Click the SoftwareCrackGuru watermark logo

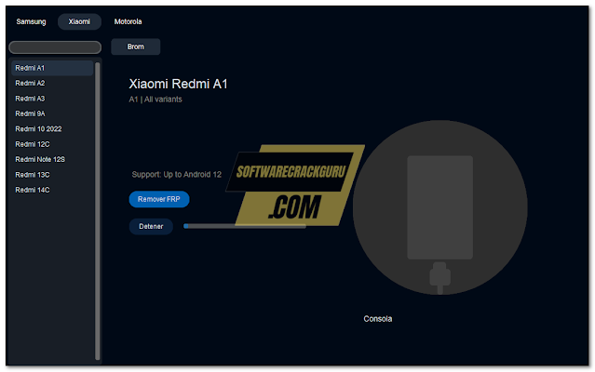(x=295, y=185)
